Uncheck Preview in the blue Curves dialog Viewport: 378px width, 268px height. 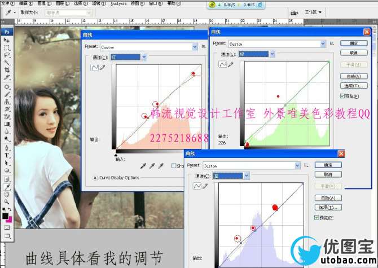(x=317, y=218)
